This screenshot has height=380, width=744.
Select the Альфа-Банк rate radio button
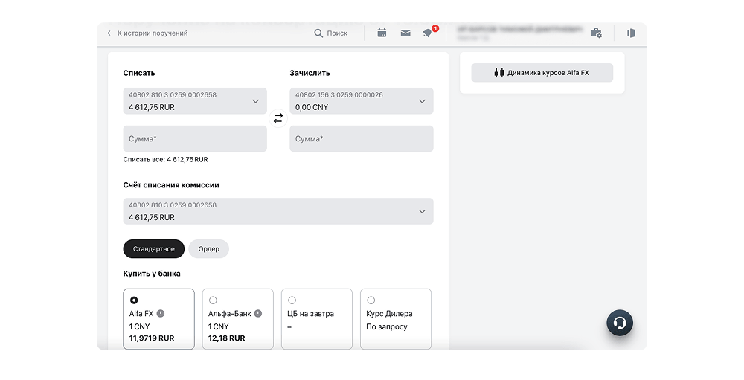[x=213, y=300]
